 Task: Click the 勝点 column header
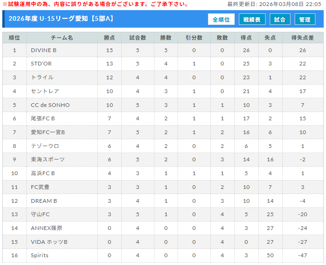[x=109, y=38]
